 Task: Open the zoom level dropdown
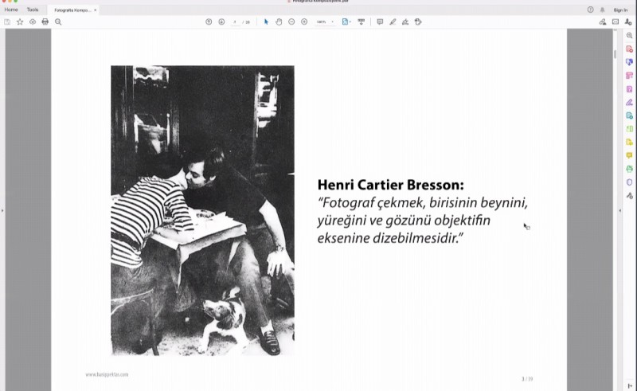(325, 22)
